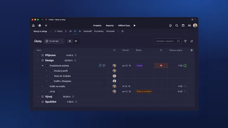Image resolution: width=228 pixels, height=128 pixels.
Task: Click the plus icon to add new
Action: pos(46,26)
